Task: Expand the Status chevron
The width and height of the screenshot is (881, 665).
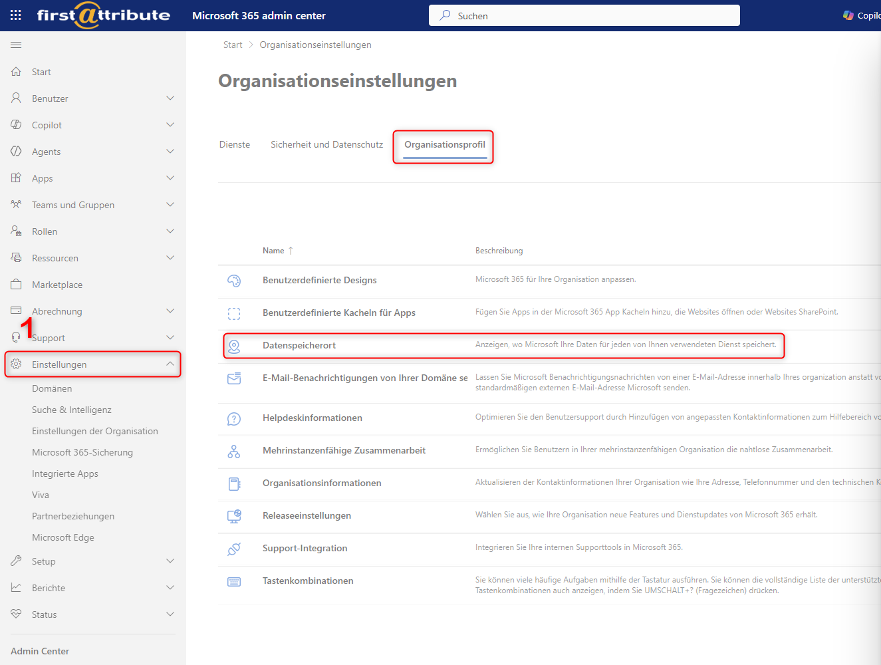Action: pyautogui.click(x=170, y=614)
